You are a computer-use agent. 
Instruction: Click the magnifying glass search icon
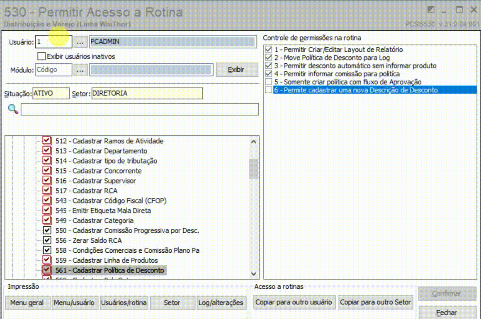click(13, 109)
